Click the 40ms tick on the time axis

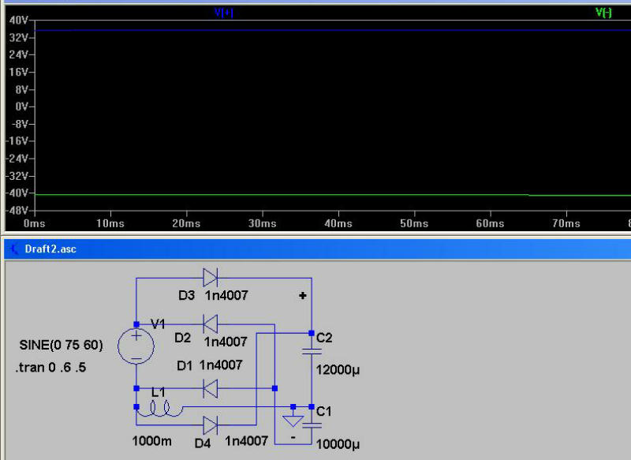tap(338, 224)
